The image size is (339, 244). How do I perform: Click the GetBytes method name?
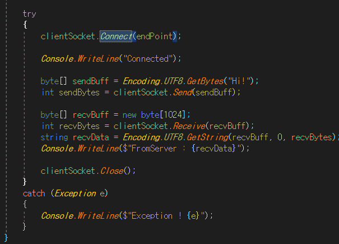click(x=205, y=81)
